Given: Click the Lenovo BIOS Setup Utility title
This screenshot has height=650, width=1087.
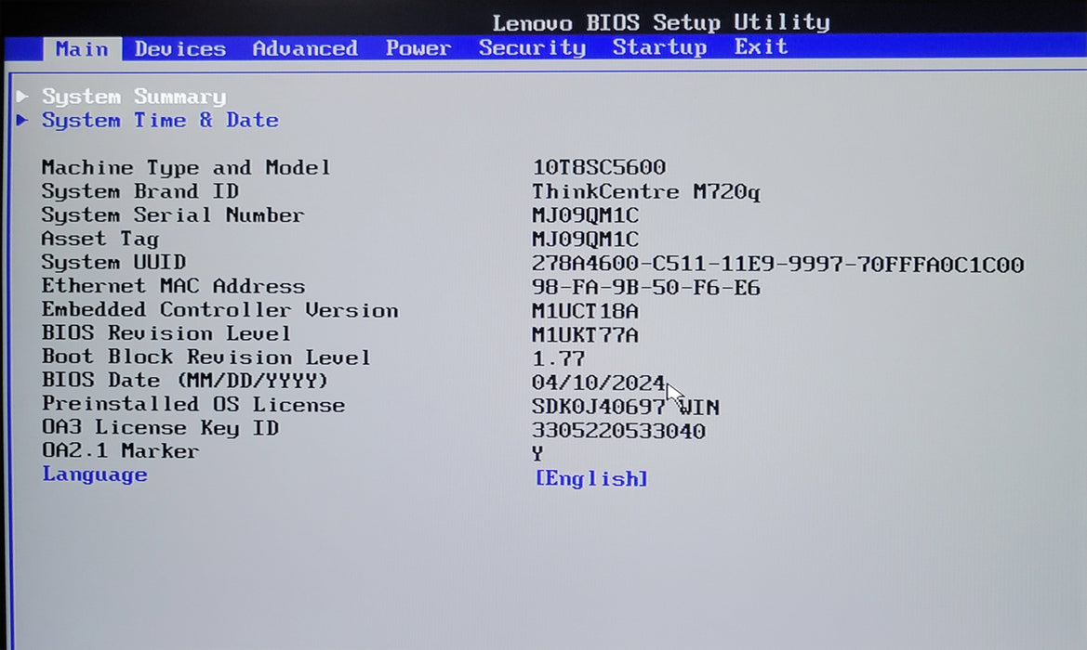Looking at the screenshot, I should click(x=660, y=22).
